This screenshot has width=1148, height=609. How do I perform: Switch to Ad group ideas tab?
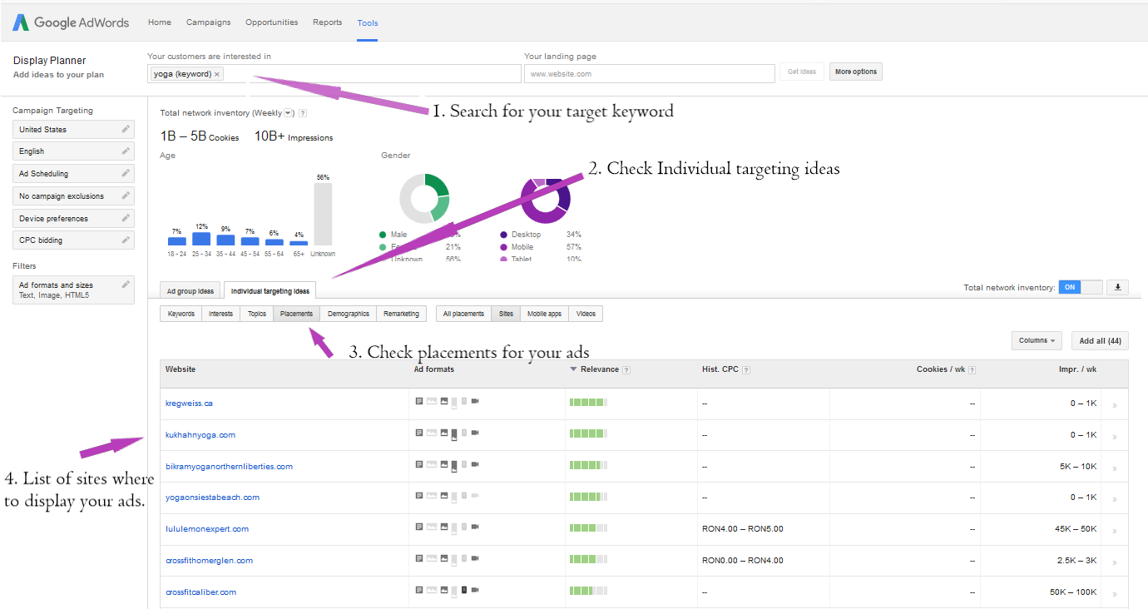[x=191, y=291]
